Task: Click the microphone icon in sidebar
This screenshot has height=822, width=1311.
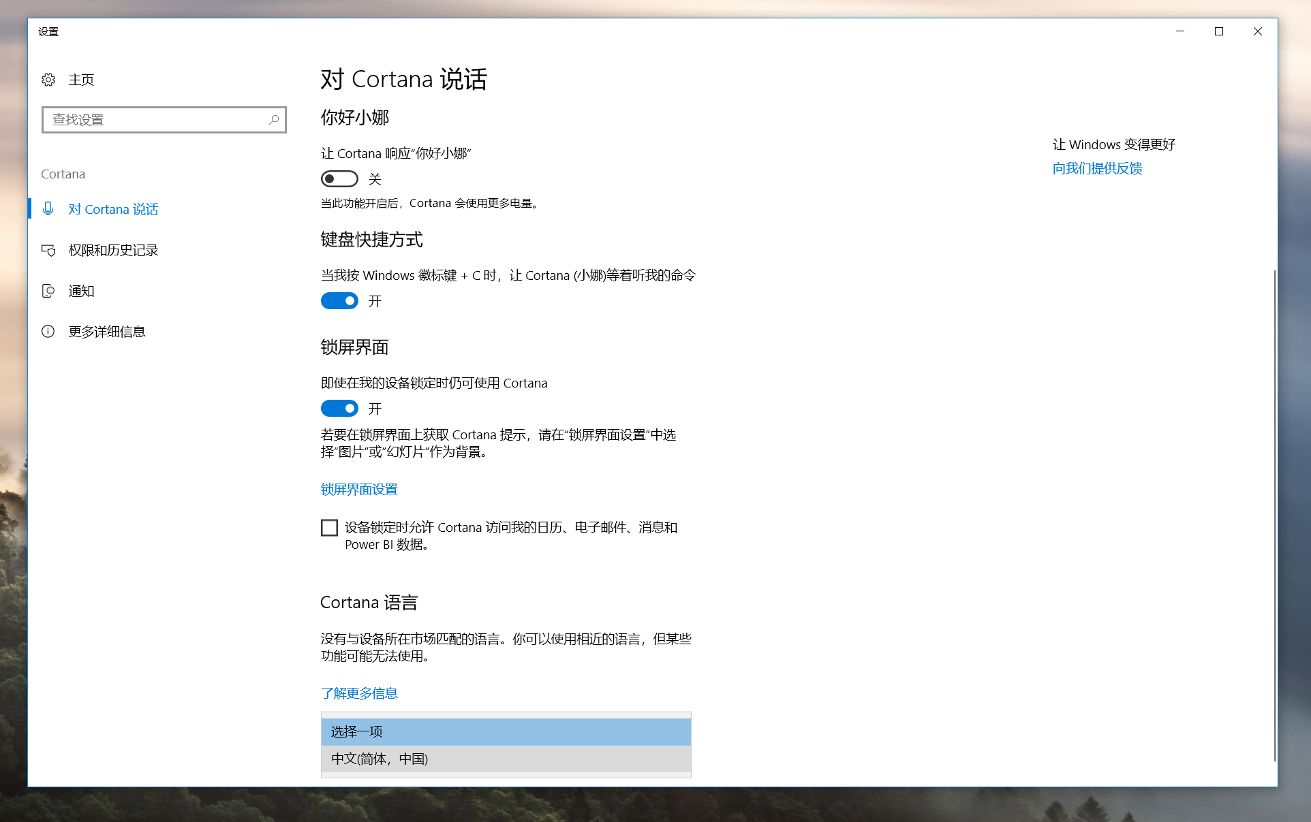Action: pos(48,208)
